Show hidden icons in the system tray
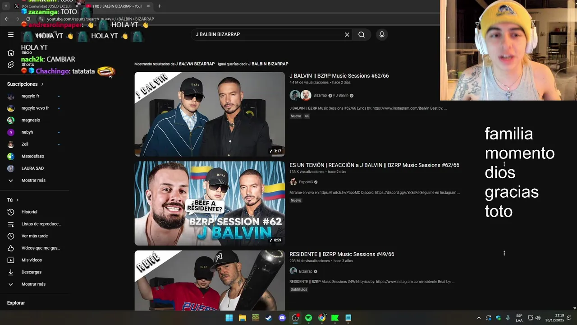The image size is (577, 325). (x=479, y=318)
